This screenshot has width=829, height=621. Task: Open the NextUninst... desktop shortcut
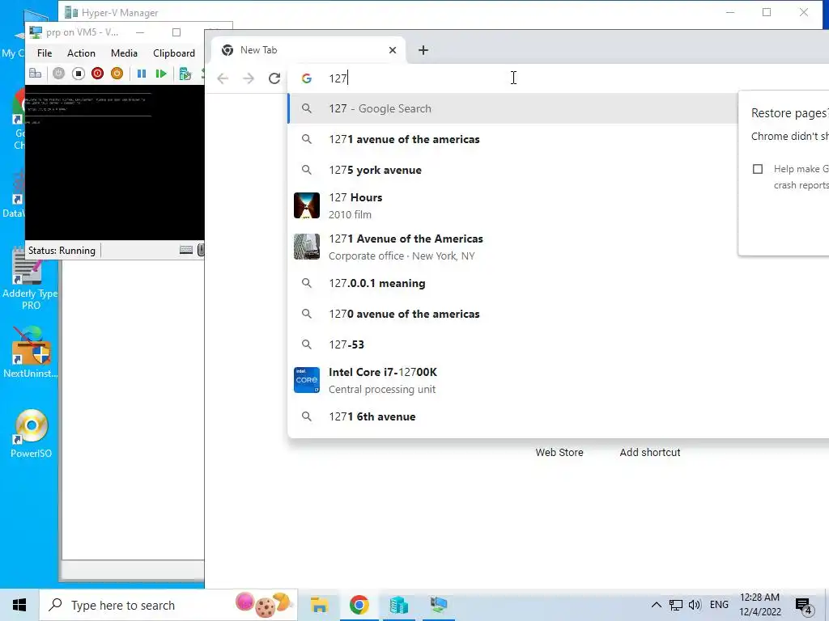(x=30, y=353)
